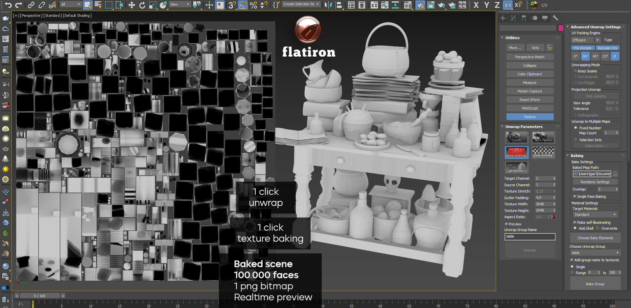This screenshot has height=308, width=631.
Task: Toggle Add group name to textures
Action: click(572, 260)
